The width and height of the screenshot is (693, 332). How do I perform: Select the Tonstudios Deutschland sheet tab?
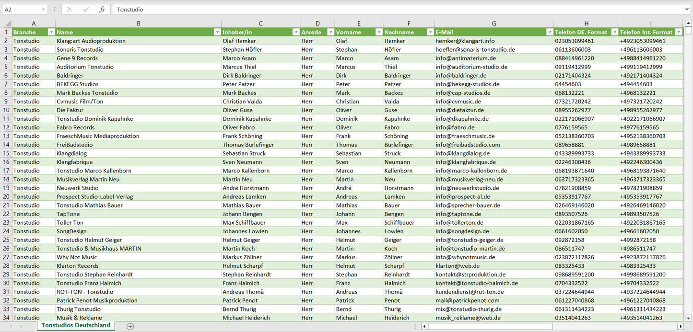pos(76,325)
